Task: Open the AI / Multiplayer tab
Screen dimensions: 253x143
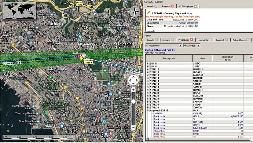Action: coord(186,7)
